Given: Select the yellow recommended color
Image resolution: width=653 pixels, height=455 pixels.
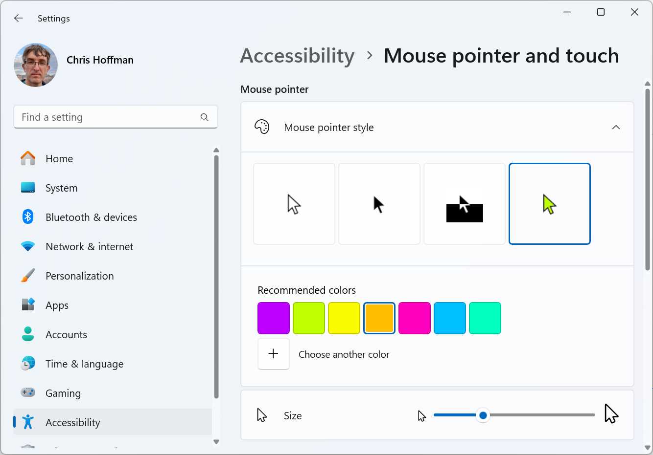Looking at the screenshot, I should (344, 318).
